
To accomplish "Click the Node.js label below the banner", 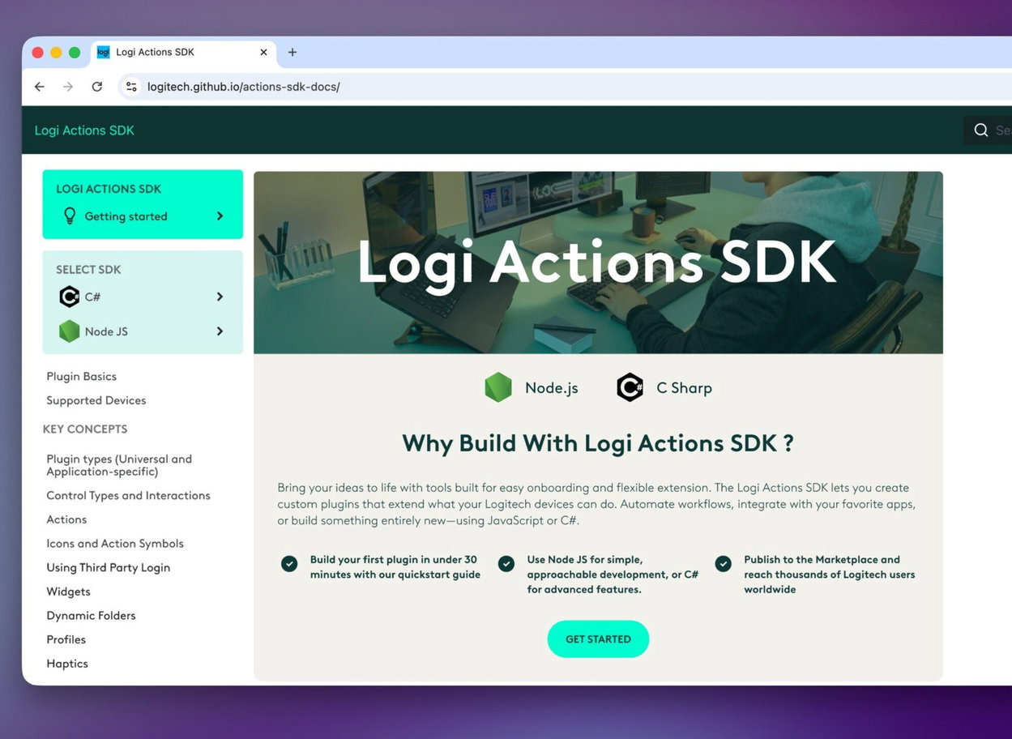I will [552, 388].
